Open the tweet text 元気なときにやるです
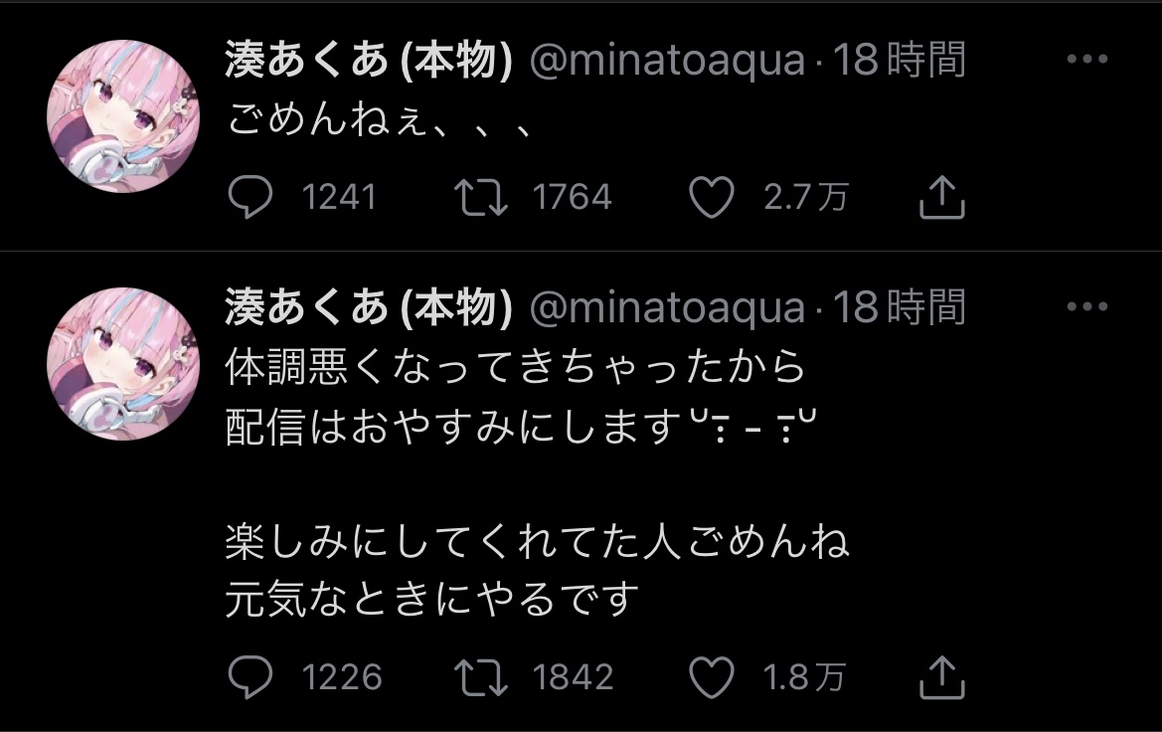The width and height of the screenshot is (1162, 732). (432, 599)
